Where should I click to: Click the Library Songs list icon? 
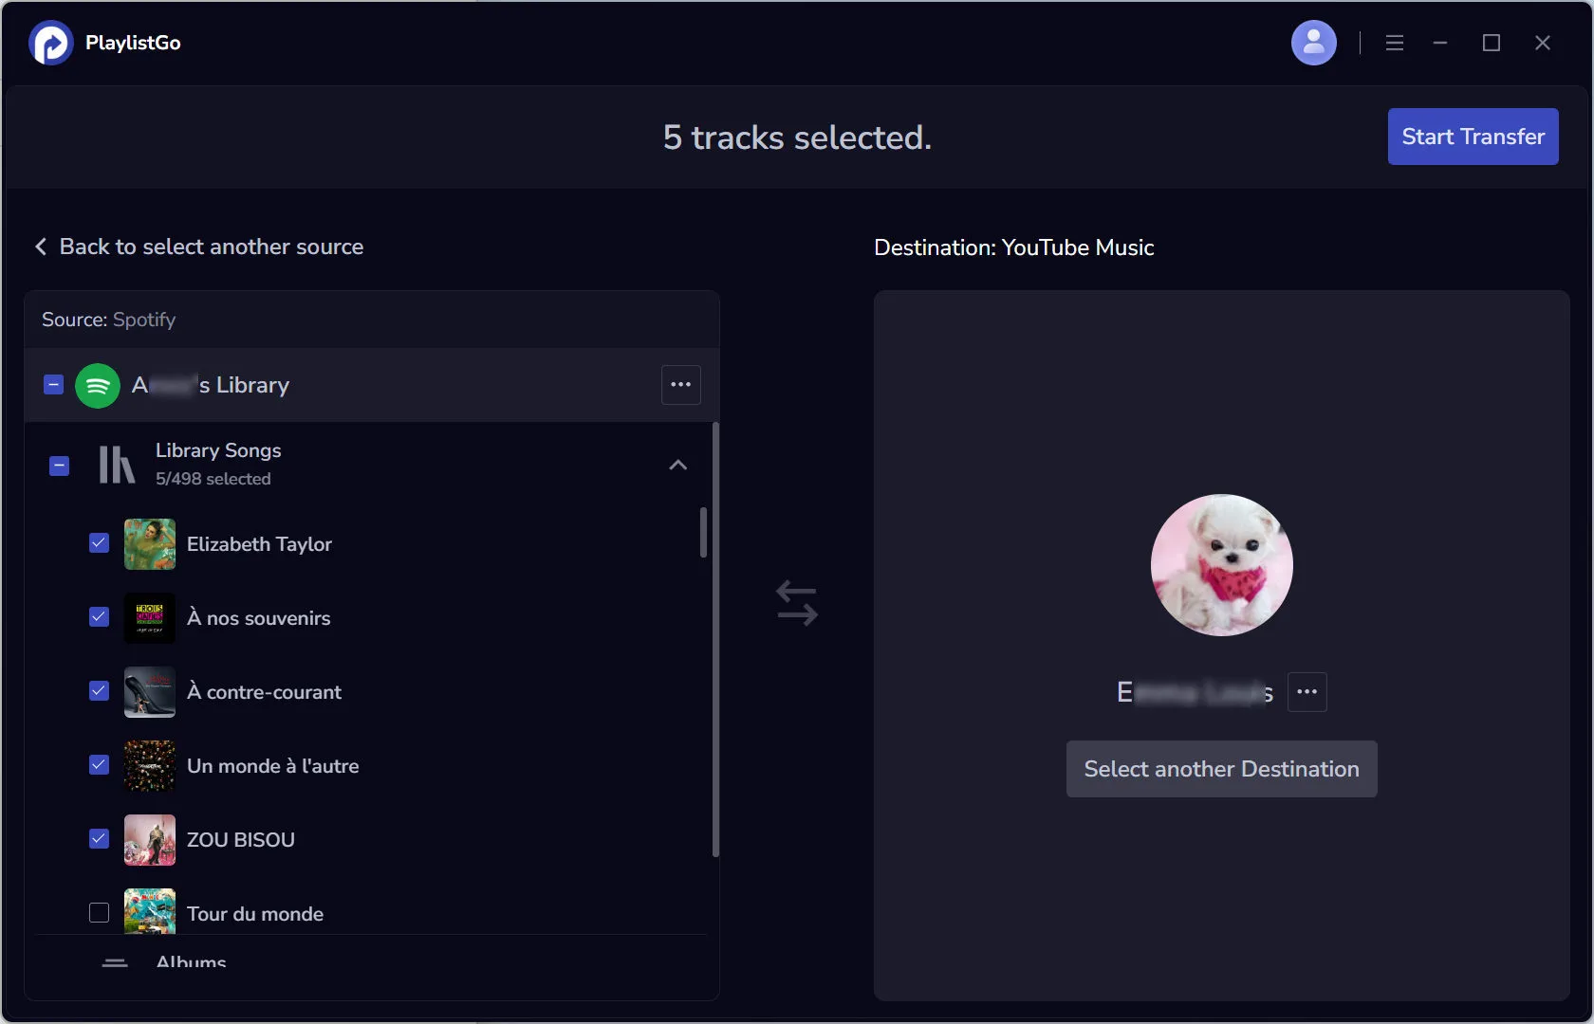pyautogui.click(x=113, y=465)
